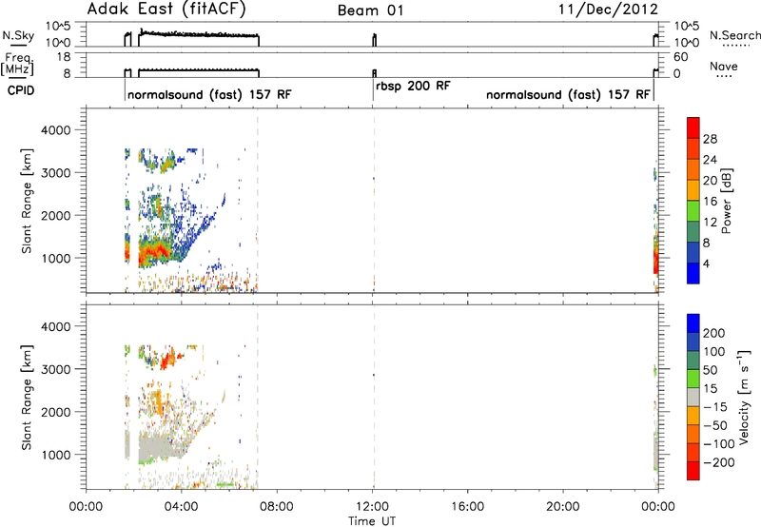Click the dotted line sample under N.Search

point(734,46)
